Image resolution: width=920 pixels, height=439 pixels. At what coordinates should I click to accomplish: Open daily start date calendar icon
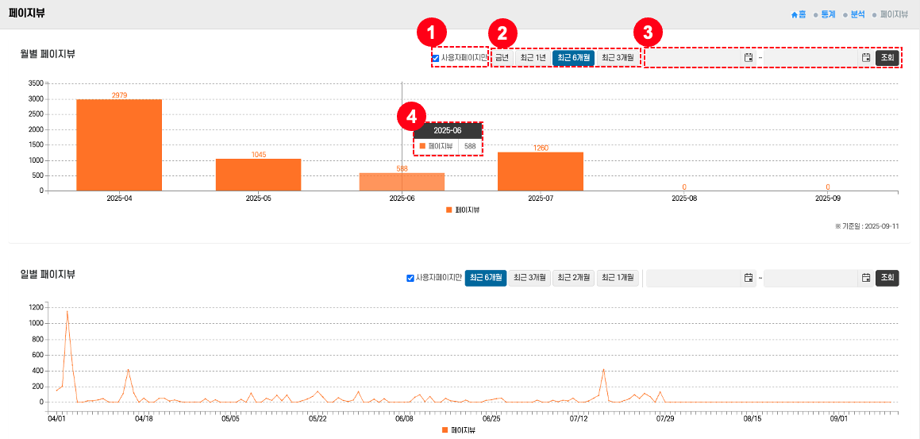pyautogui.click(x=748, y=278)
